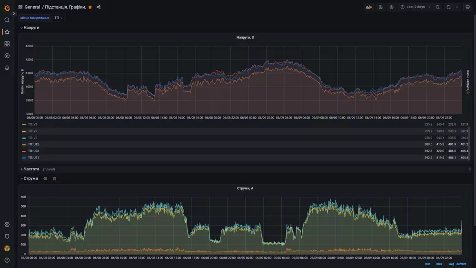Click the legend scrollbar in Напруги panel
The height and width of the screenshot is (268, 476).
(x=469, y=143)
